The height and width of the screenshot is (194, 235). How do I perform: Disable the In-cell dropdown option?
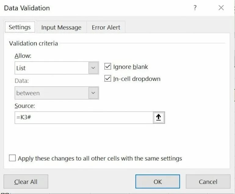pos(108,79)
